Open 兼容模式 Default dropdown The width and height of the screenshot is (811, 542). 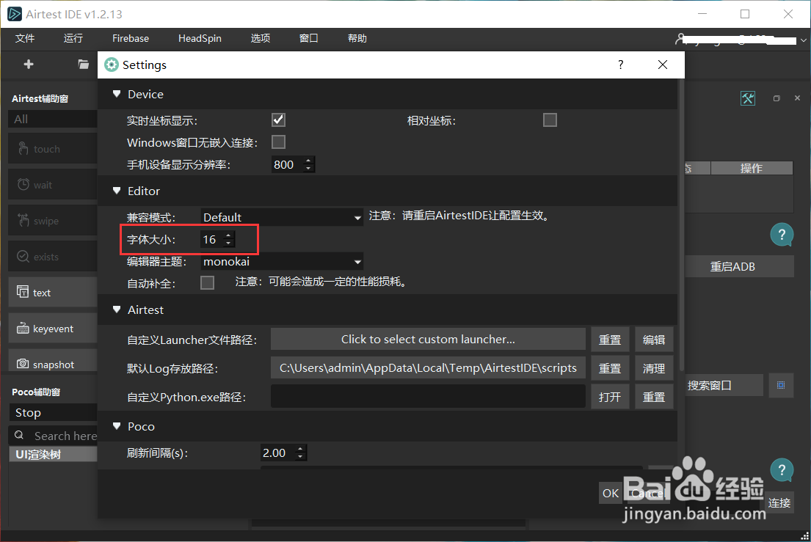coord(282,217)
